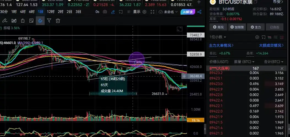Select the 4时 interval
The height and width of the screenshot is (137, 290).
(x=23, y=12)
